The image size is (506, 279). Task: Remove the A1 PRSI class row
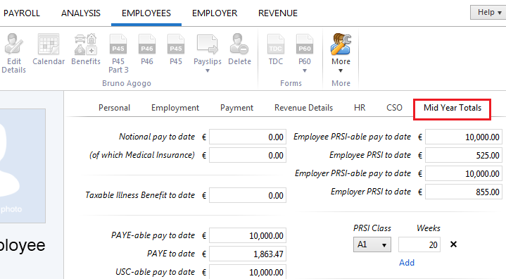click(453, 244)
